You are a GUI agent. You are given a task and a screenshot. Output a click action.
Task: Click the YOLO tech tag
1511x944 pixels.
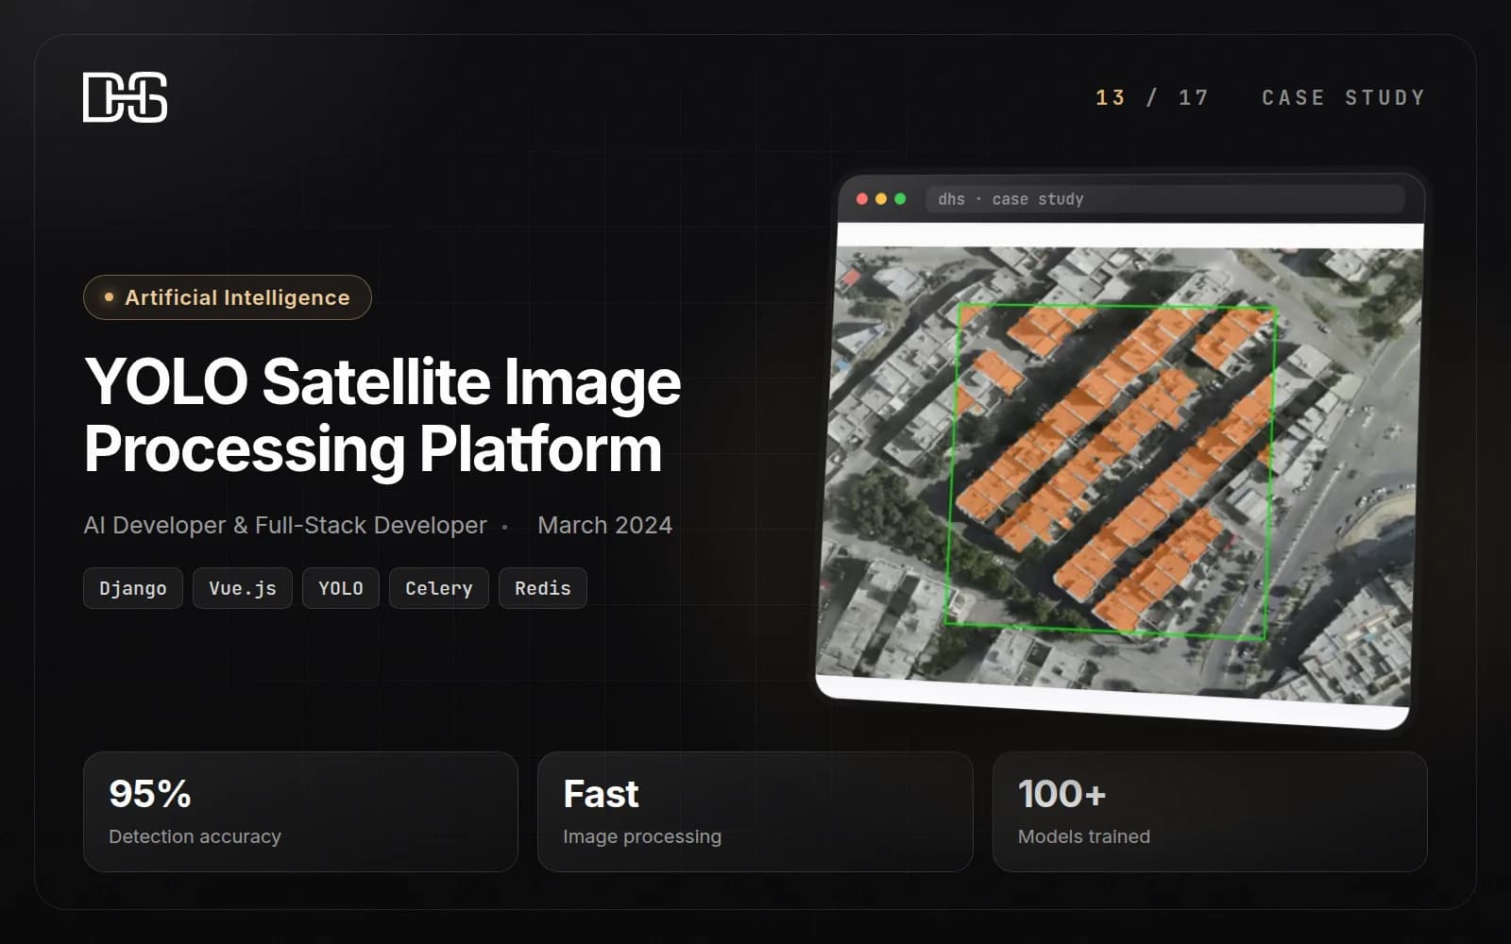(x=341, y=588)
